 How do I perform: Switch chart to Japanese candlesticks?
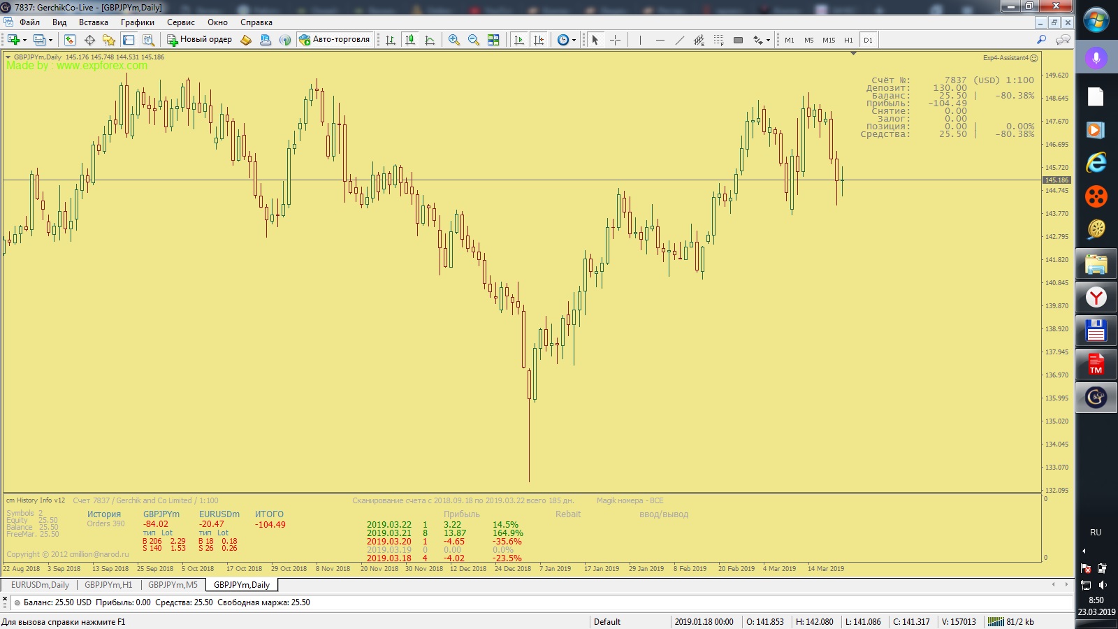click(x=410, y=40)
